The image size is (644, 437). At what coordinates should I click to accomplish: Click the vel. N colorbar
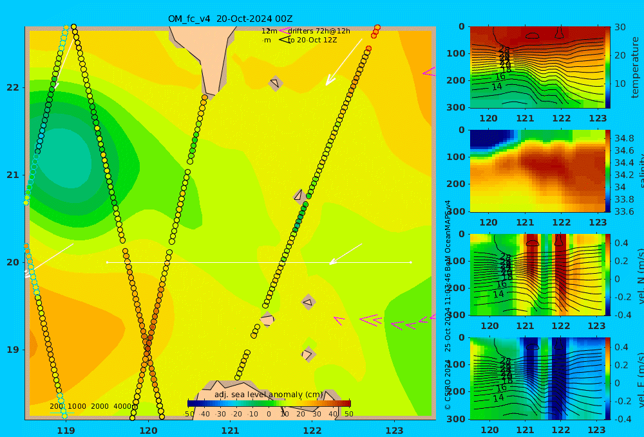[x=608, y=274]
